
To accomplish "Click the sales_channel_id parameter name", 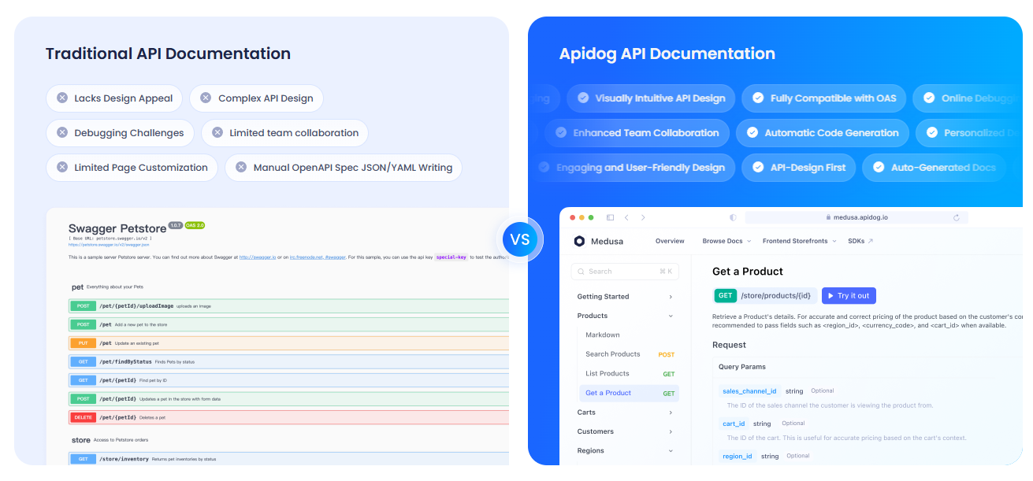I will tap(749, 391).
